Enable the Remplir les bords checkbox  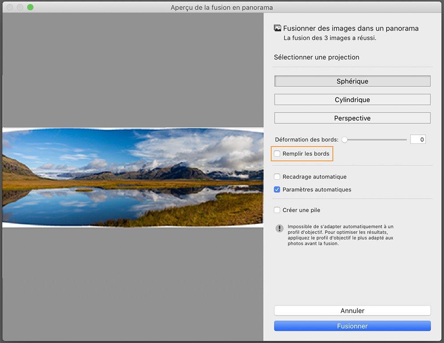(277, 154)
